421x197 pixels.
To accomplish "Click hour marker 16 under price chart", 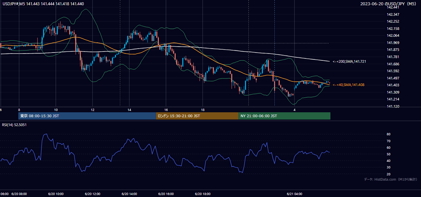I will 166,110.
